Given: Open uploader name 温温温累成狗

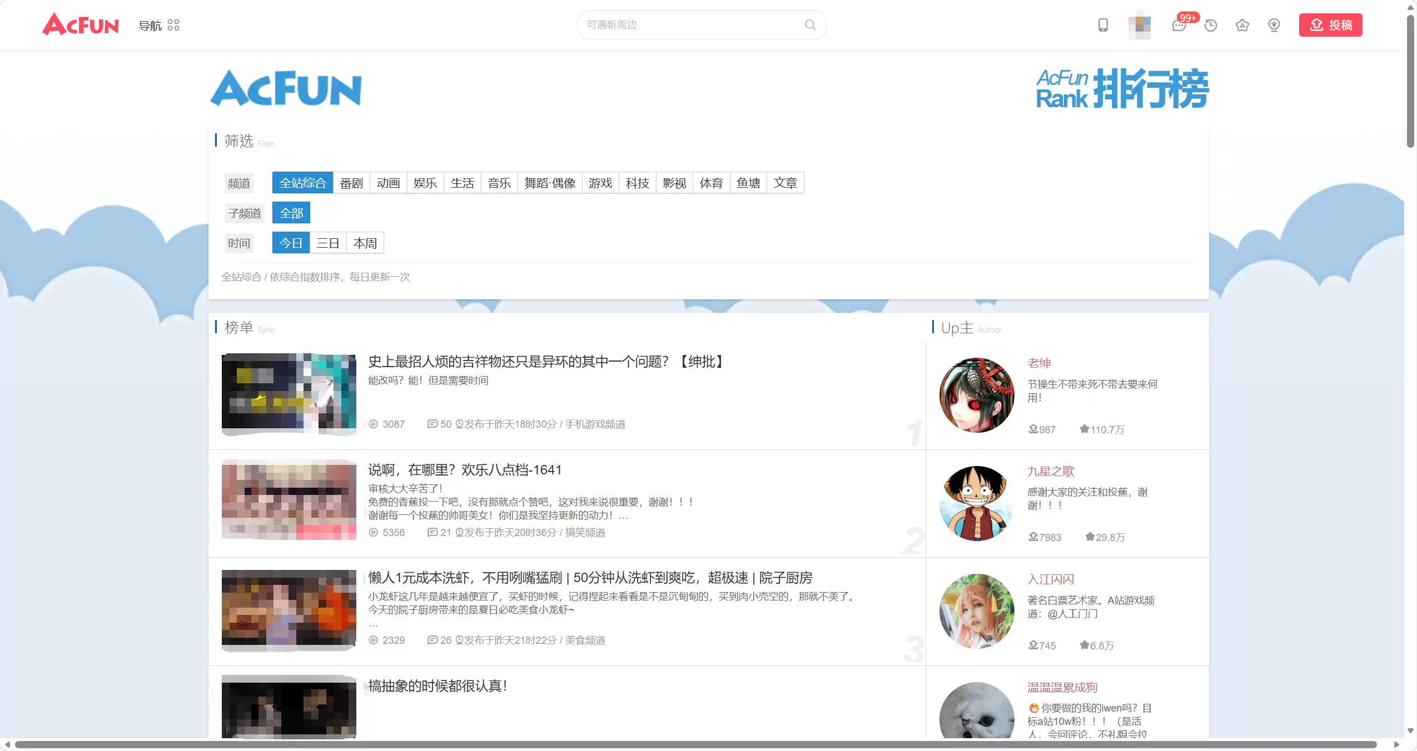Looking at the screenshot, I should tap(1062, 687).
